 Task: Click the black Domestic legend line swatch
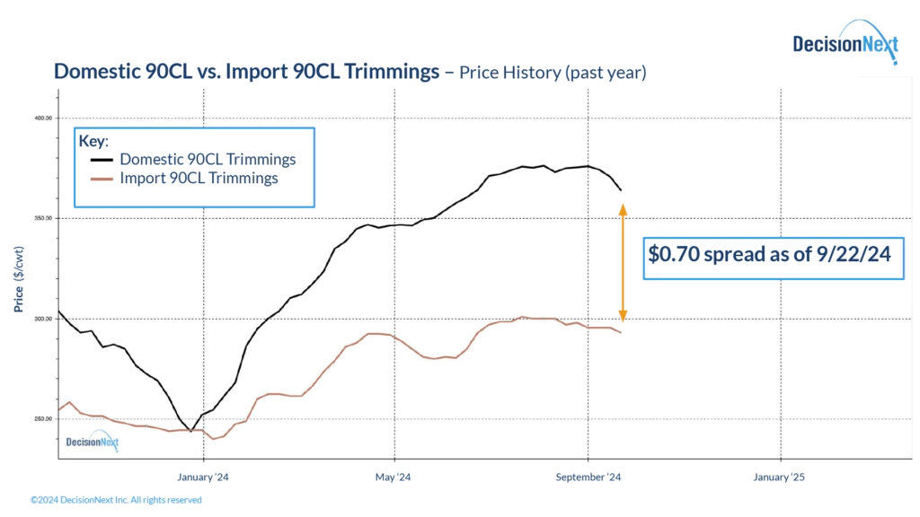102,160
